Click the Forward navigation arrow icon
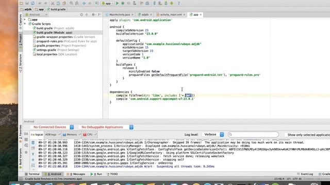 click(90, 3)
